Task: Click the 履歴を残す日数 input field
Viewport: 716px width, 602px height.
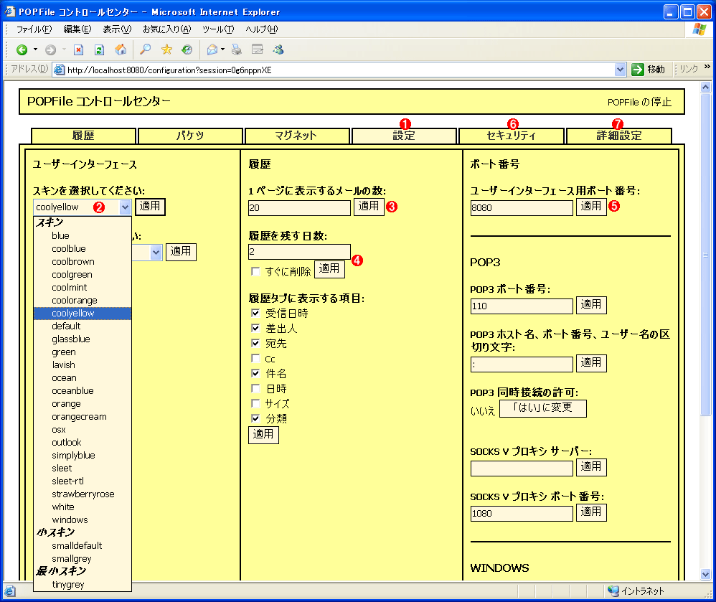Action: pos(299,252)
